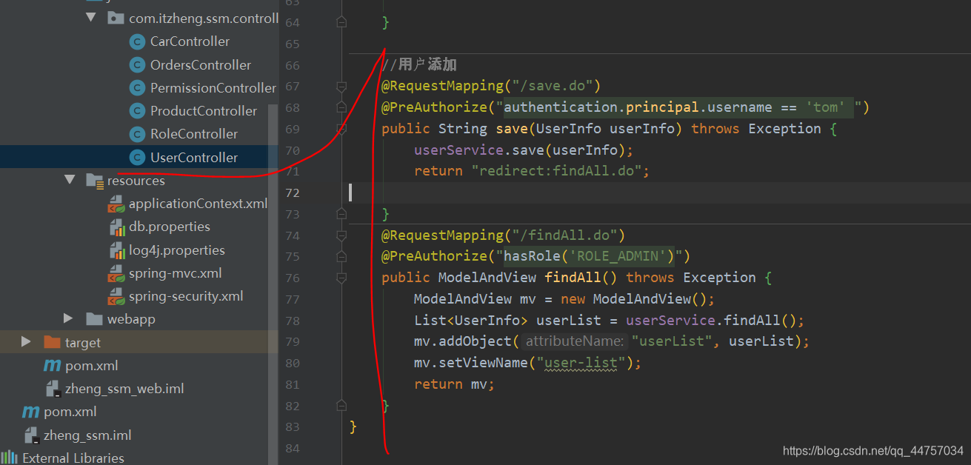This screenshot has width=971, height=465.
Task: Select spring-mvc.xml in the tree
Action: (x=176, y=273)
